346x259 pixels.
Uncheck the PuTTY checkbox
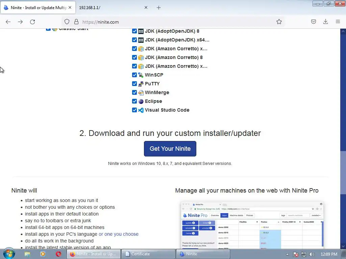tap(134, 84)
